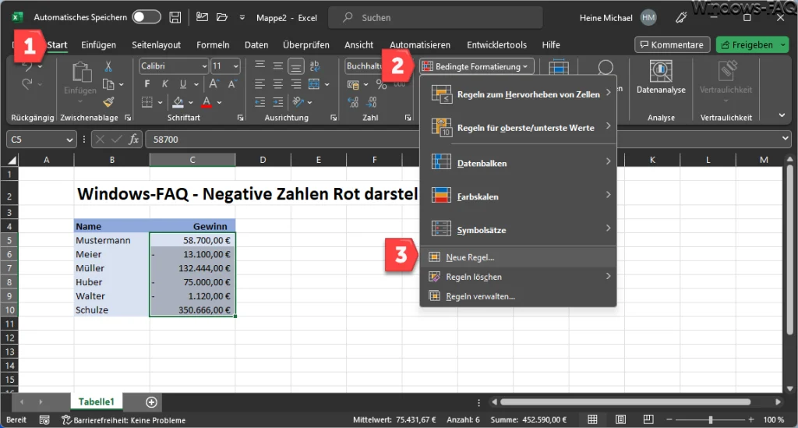Viewport: 798px width, 428px height.
Task: Click the save disk icon
Action: pos(175,17)
